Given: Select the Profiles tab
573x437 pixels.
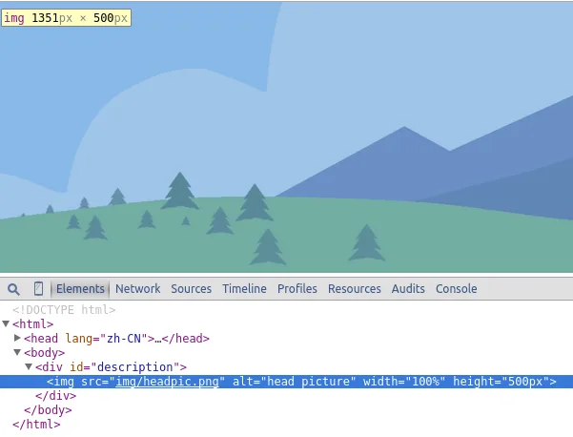Looking at the screenshot, I should pos(297,289).
